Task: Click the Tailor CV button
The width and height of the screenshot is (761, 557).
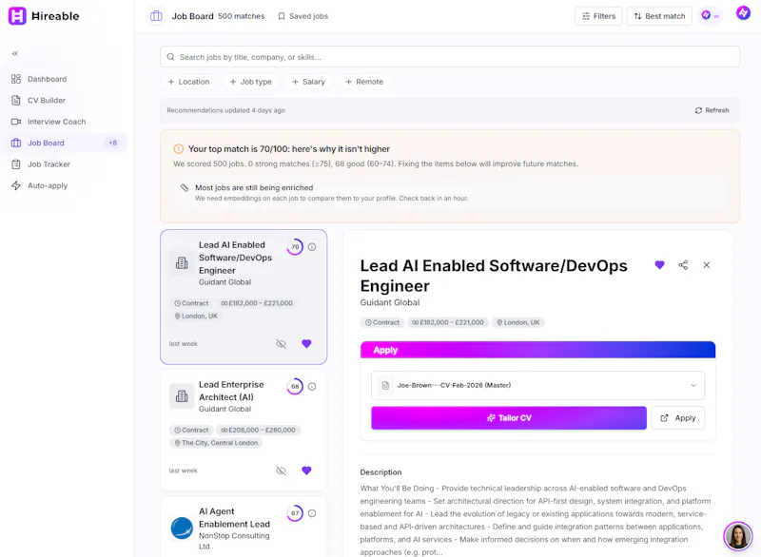Action: click(x=509, y=418)
